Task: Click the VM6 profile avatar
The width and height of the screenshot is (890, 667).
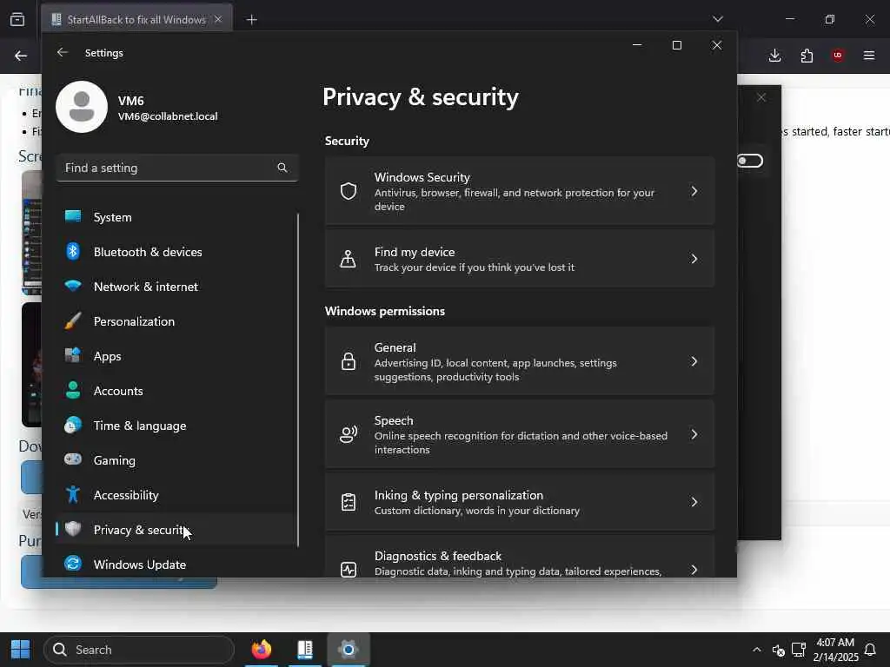Action: coord(82,107)
